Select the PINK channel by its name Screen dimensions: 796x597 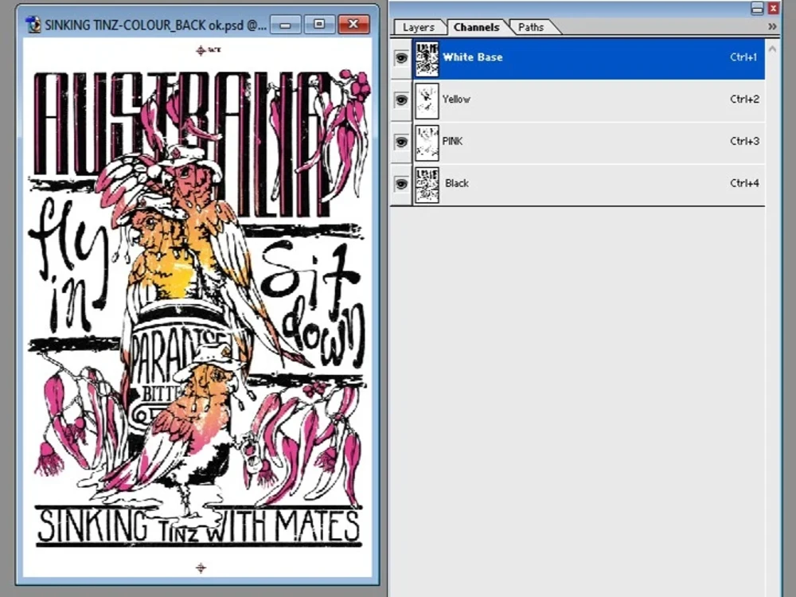(x=452, y=141)
